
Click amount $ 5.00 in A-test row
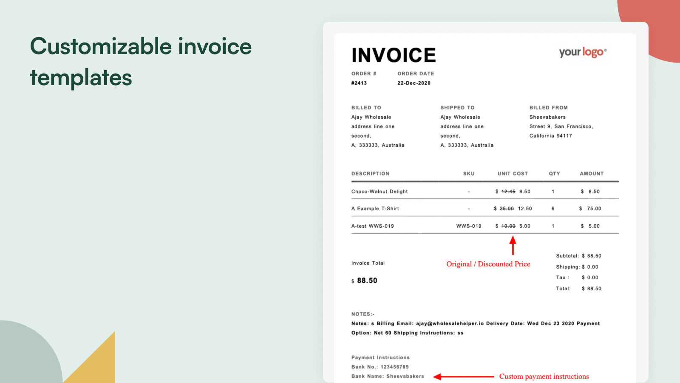pos(590,226)
